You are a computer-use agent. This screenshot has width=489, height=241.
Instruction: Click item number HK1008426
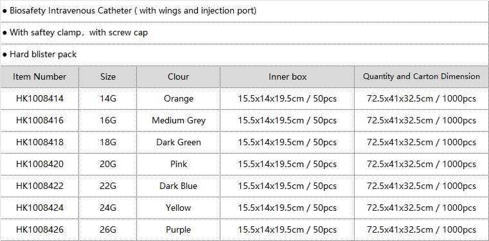pos(40,229)
